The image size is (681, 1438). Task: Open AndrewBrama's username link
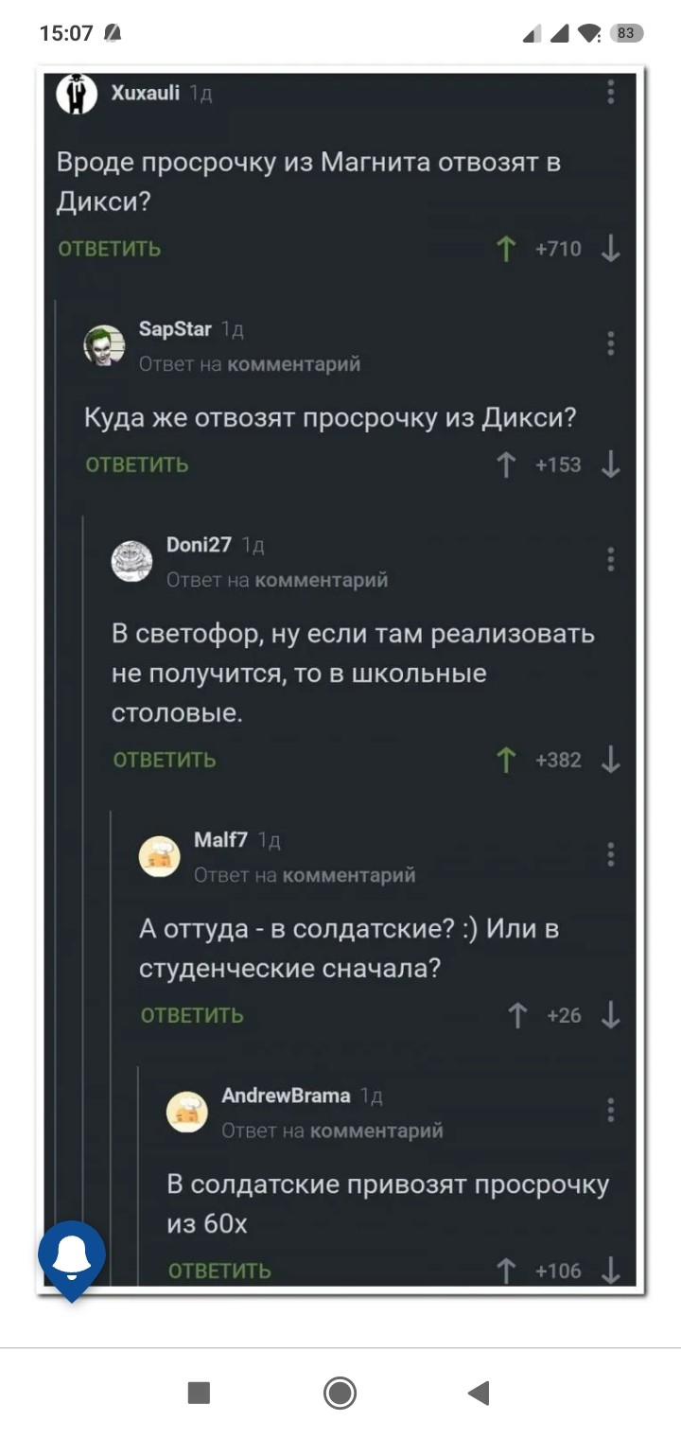(285, 1095)
